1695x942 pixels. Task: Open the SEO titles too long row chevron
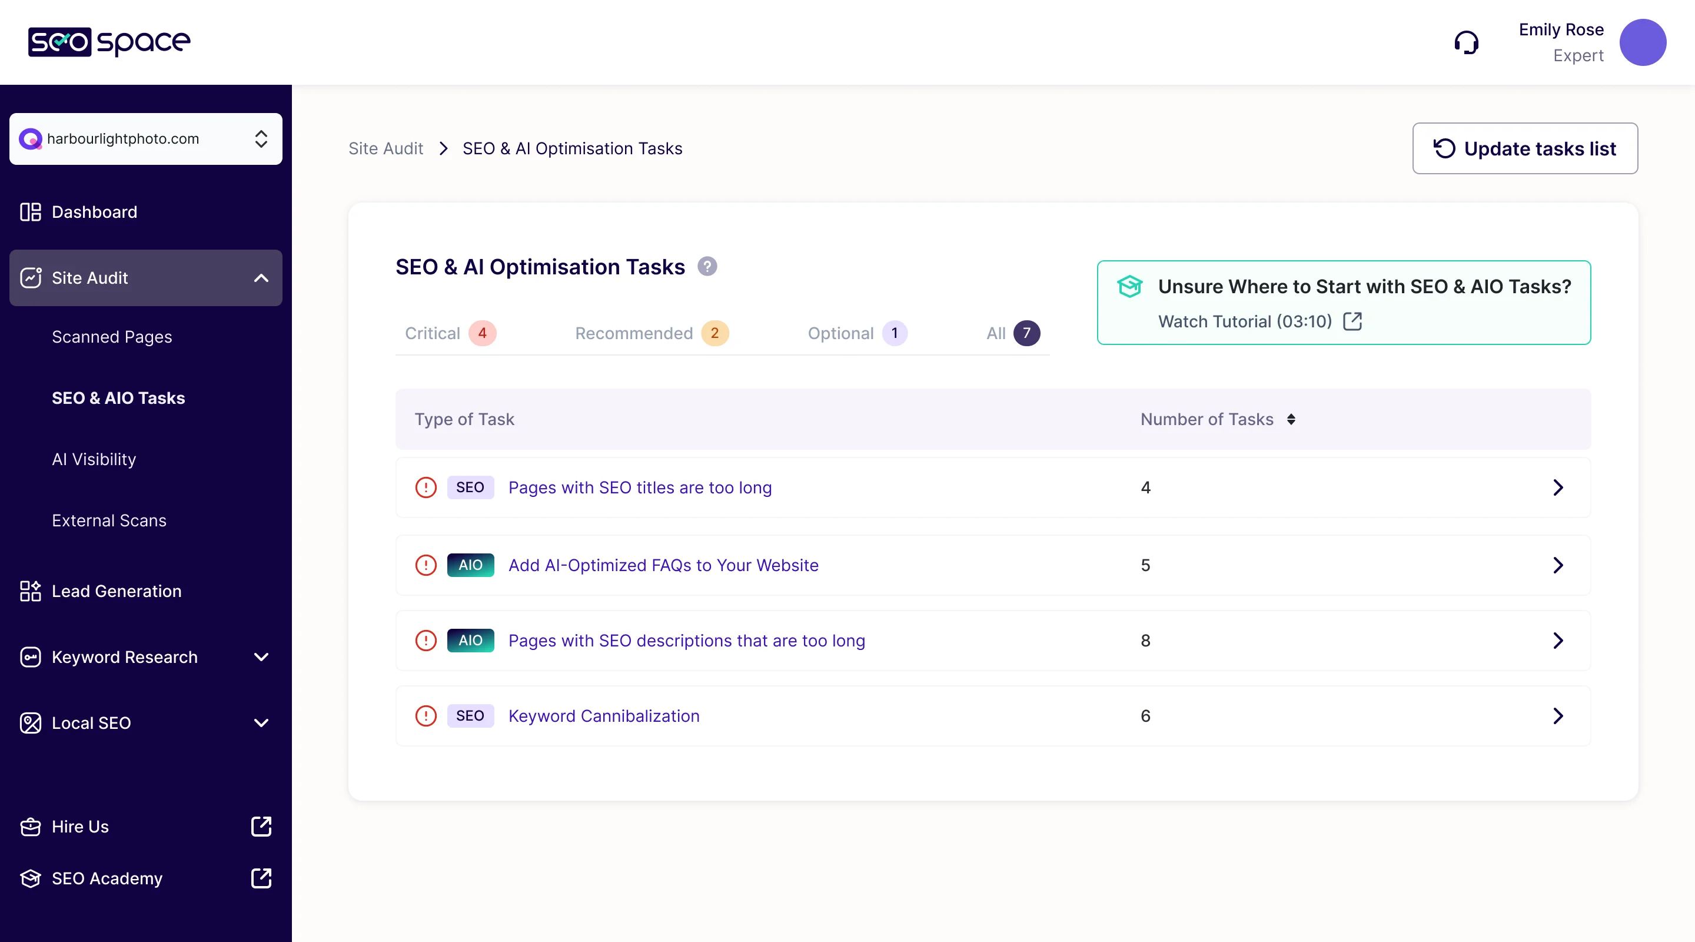tap(1558, 488)
